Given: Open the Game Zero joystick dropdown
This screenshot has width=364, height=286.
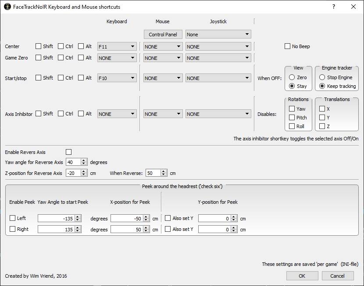Looking at the screenshot, I should coord(218,58).
